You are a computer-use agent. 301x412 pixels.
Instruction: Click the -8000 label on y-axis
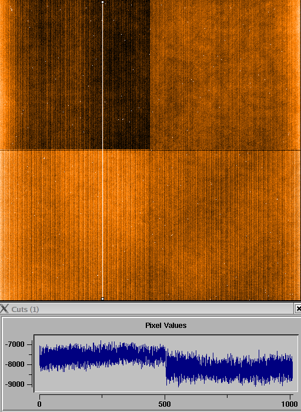click(x=15, y=364)
